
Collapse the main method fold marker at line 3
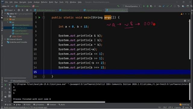[x=44, y=18]
